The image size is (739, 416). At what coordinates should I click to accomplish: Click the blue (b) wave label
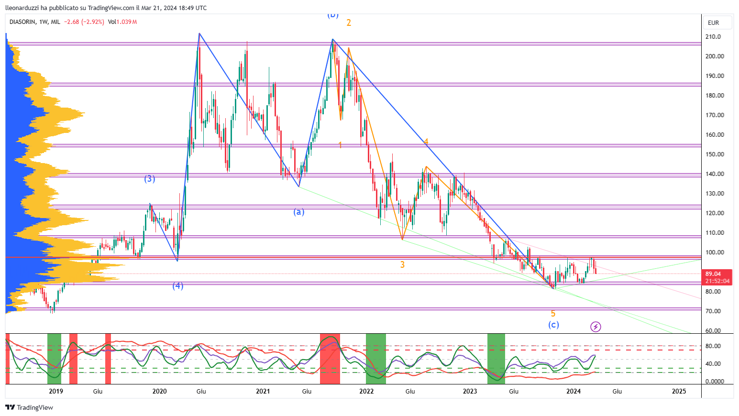(x=333, y=14)
